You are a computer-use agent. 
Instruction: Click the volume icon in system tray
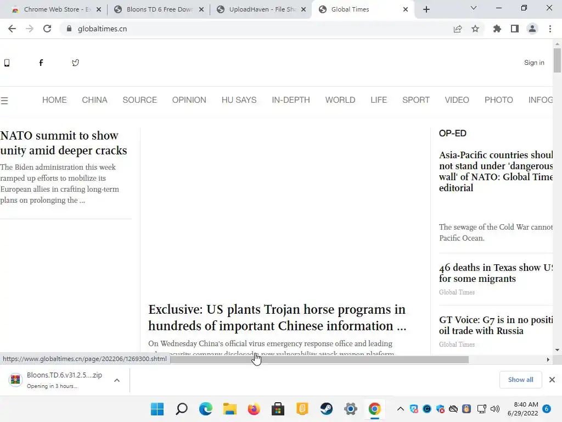495,409
